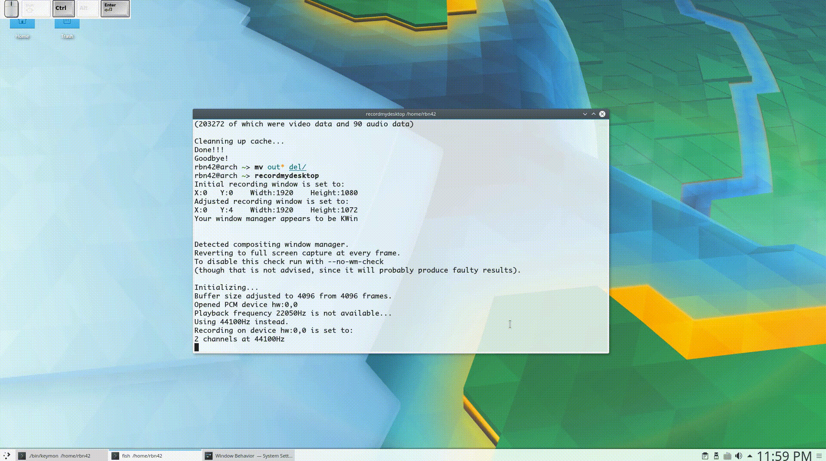
Task: Click the panel settings hamburger icon
Action: coord(819,456)
